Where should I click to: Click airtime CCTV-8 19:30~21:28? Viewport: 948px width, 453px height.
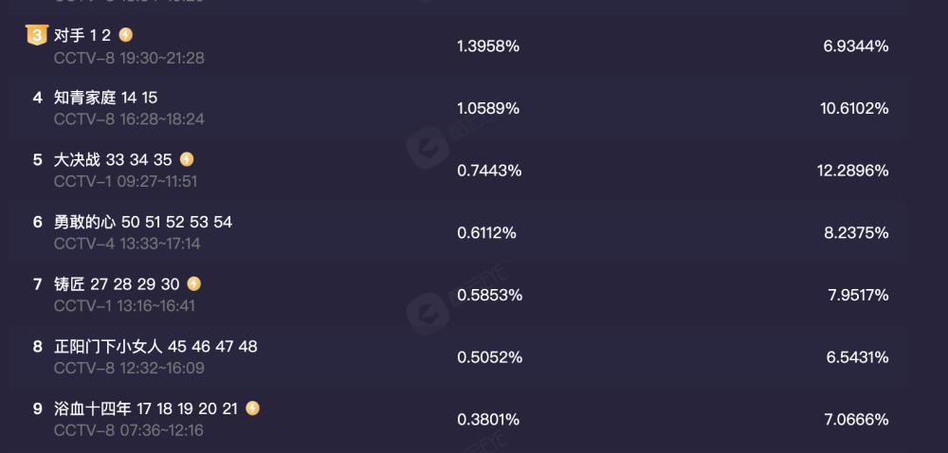129,58
